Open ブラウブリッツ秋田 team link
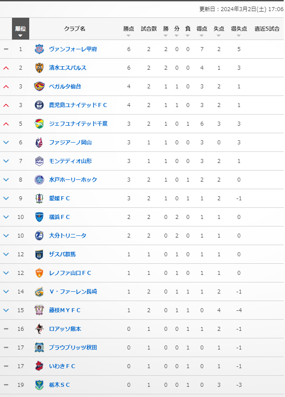Image resolution: width=285 pixels, height=397 pixels. [x=73, y=348]
